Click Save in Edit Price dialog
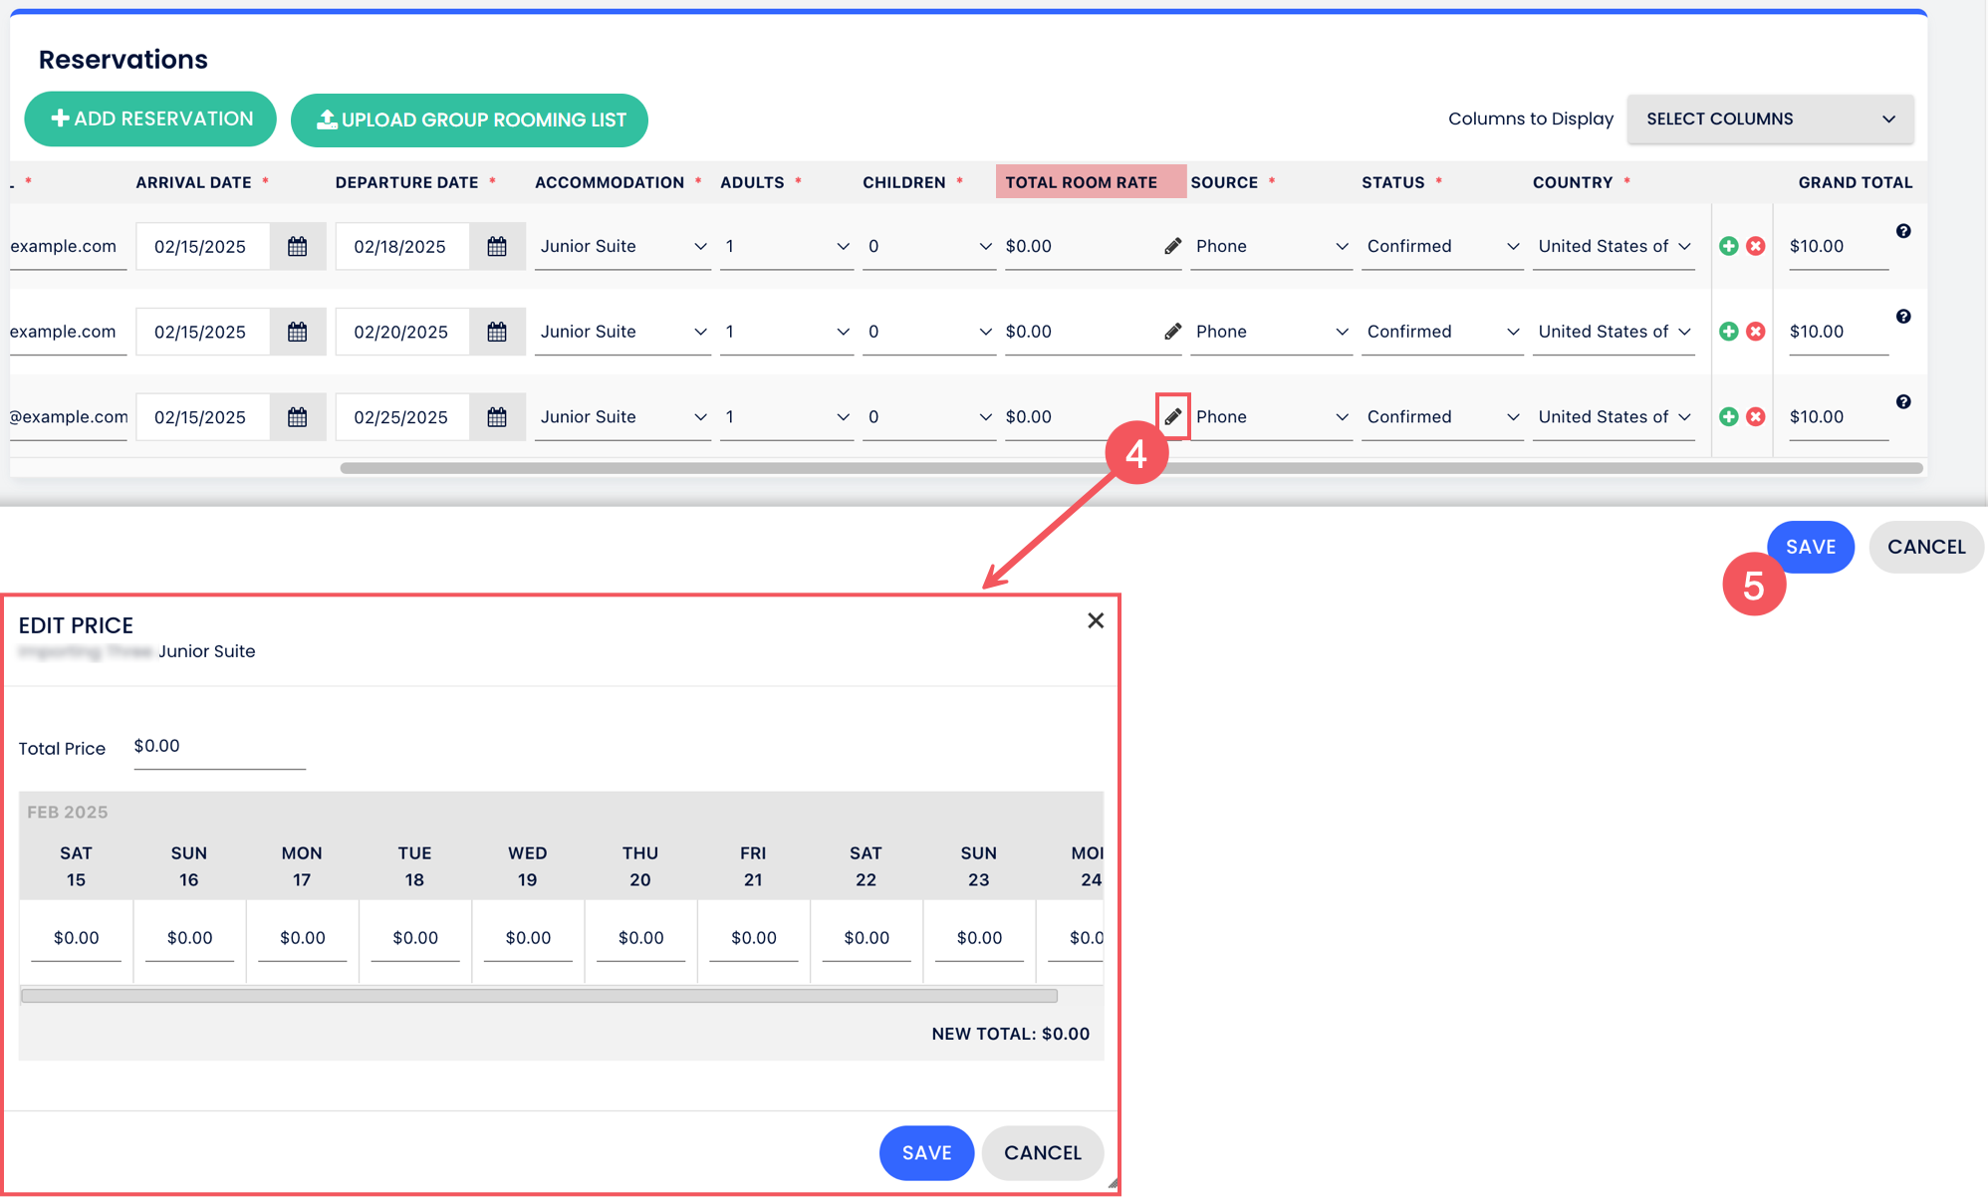Image resolution: width=1988 pixels, height=1197 pixels. click(x=925, y=1152)
